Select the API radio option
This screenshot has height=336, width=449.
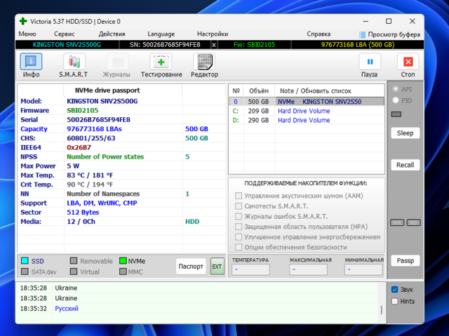(396, 89)
